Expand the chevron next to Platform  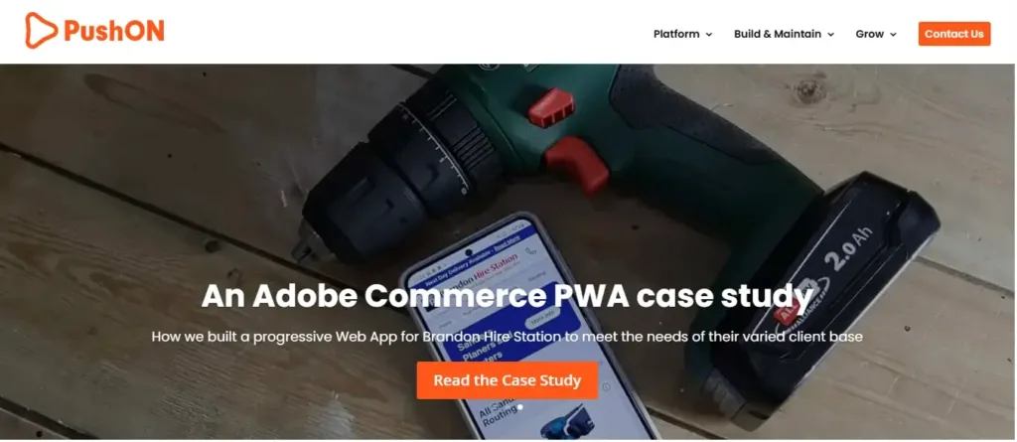pos(709,35)
